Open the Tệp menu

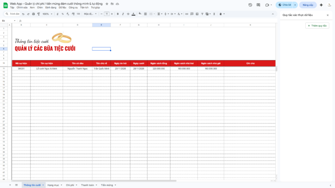[x=12, y=8]
